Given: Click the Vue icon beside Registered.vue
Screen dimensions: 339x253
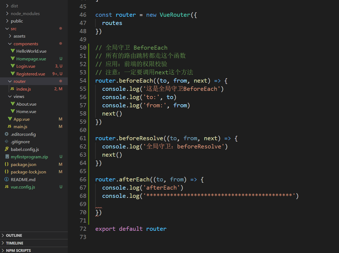Looking at the screenshot, I should [x=12, y=74].
